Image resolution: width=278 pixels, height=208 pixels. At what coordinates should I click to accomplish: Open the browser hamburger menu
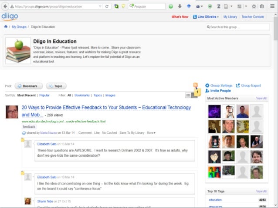272,6
